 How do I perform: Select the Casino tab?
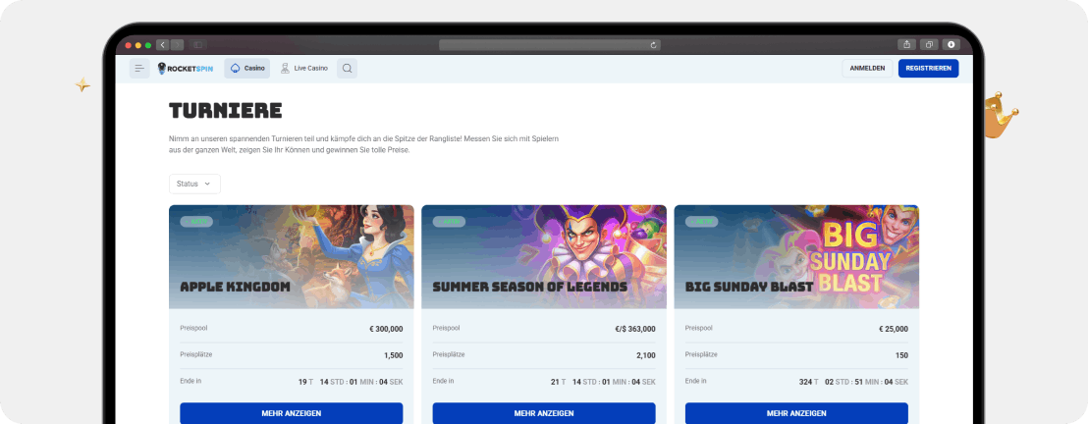coord(247,68)
